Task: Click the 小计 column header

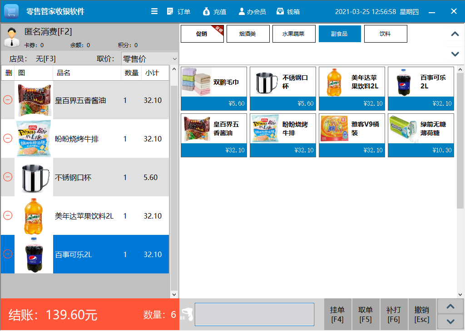Action: (155, 73)
